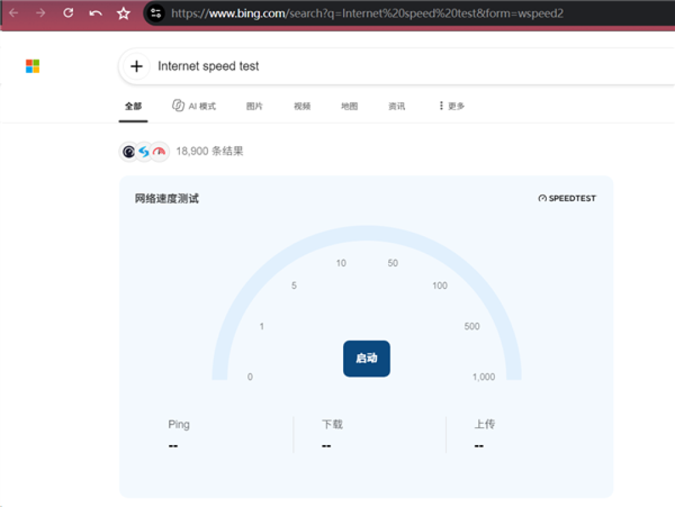The width and height of the screenshot is (675, 507).
Task: Click the dark circular source icon
Action: tap(129, 151)
